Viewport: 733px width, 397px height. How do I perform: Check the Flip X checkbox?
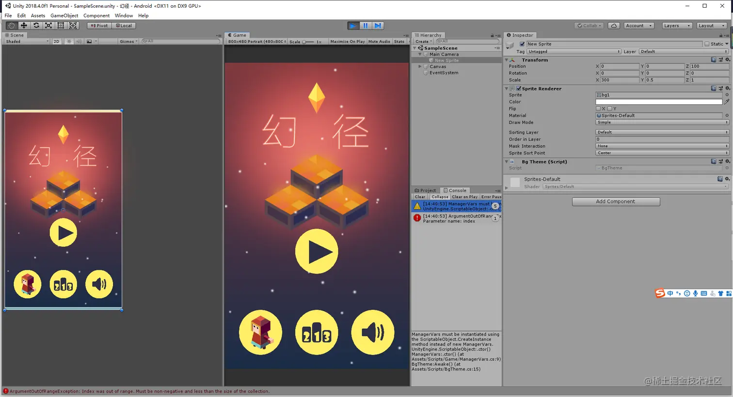tap(598, 109)
